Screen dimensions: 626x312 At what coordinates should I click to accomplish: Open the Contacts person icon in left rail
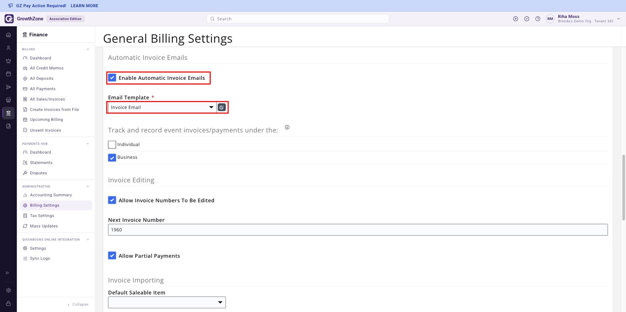pyautogui.click(x=8, y=48)
